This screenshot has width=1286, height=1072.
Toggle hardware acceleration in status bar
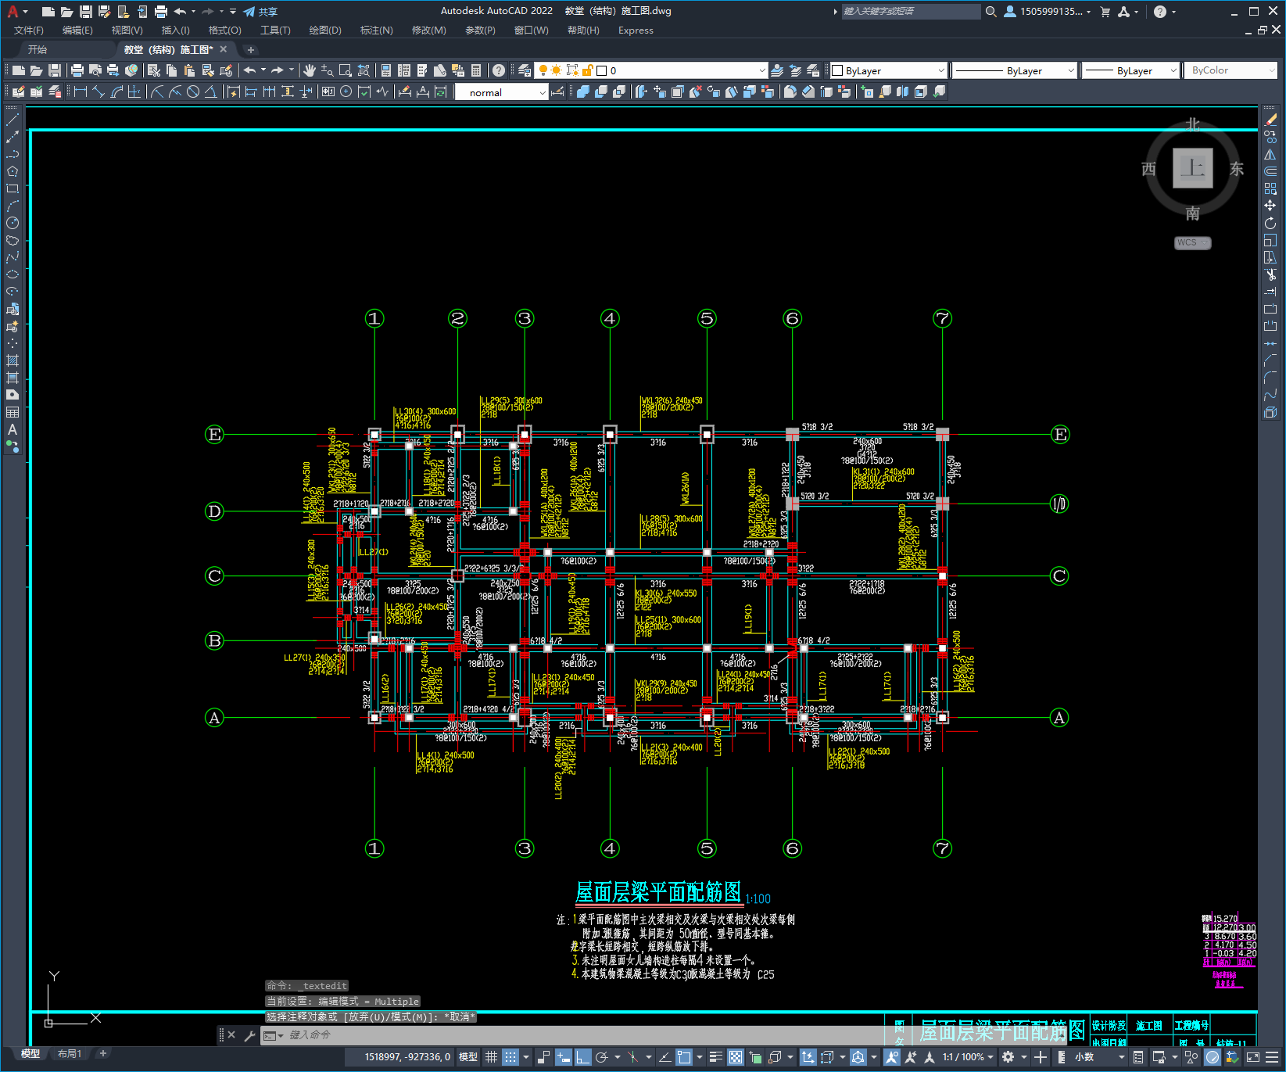[1213, 1057]
